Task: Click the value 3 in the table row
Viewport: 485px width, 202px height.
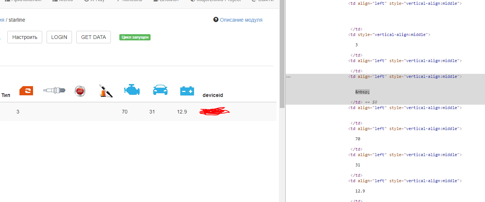Action: click(18, 112)
